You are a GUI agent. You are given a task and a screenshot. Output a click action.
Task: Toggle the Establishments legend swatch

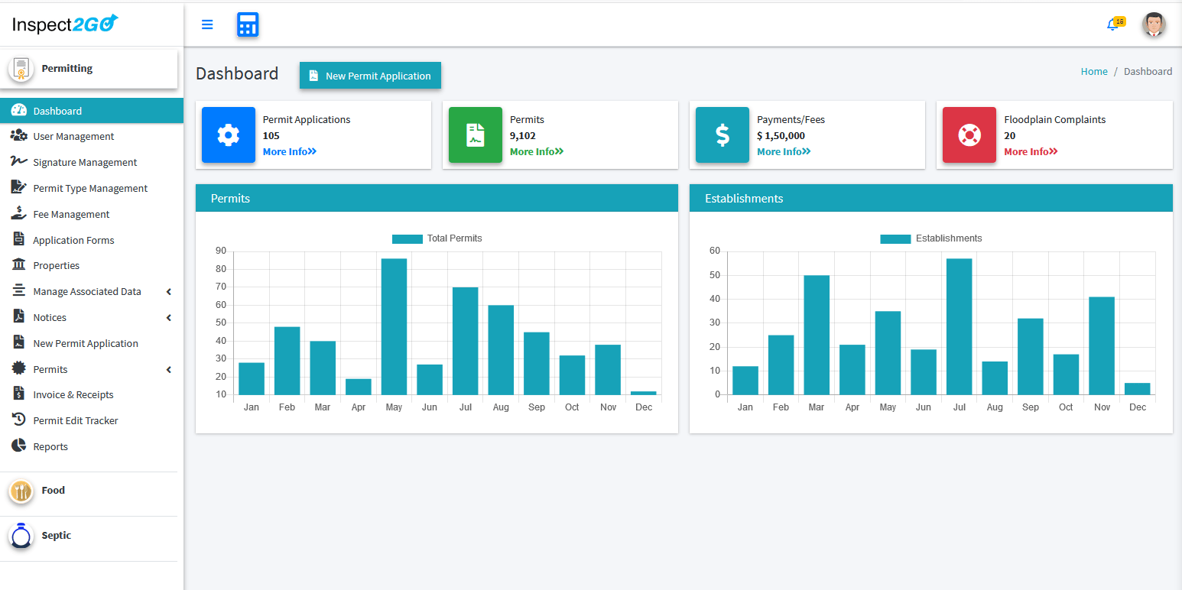point(895,238)
